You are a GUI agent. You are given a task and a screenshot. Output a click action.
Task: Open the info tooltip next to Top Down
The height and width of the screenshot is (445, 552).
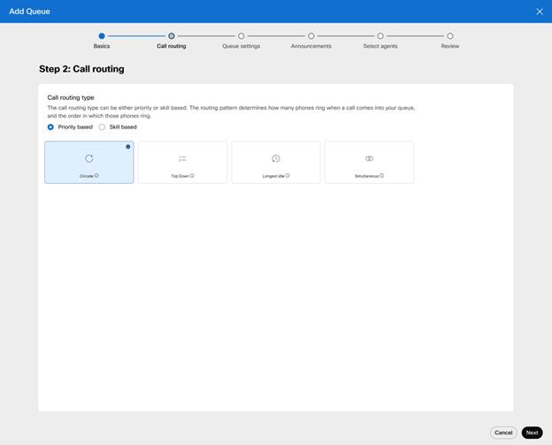(192, 175)
